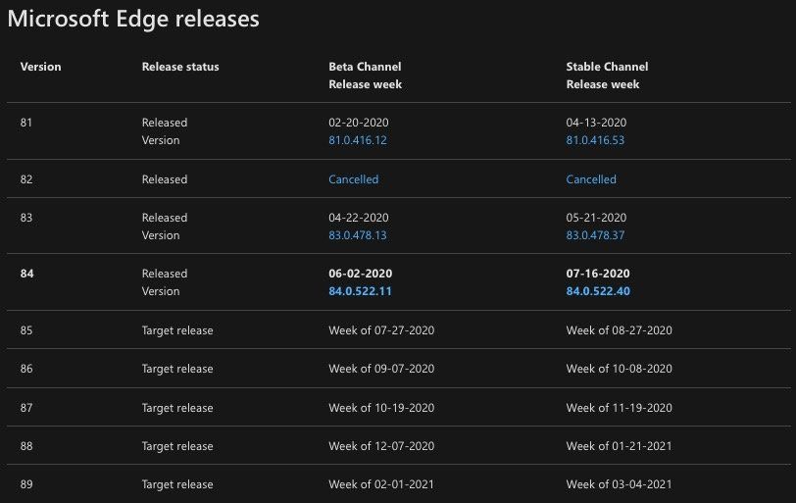Screen dimensions: 796x503
Task: Click the bold beta date 06-02-2020
Action: tap(361, 274)
